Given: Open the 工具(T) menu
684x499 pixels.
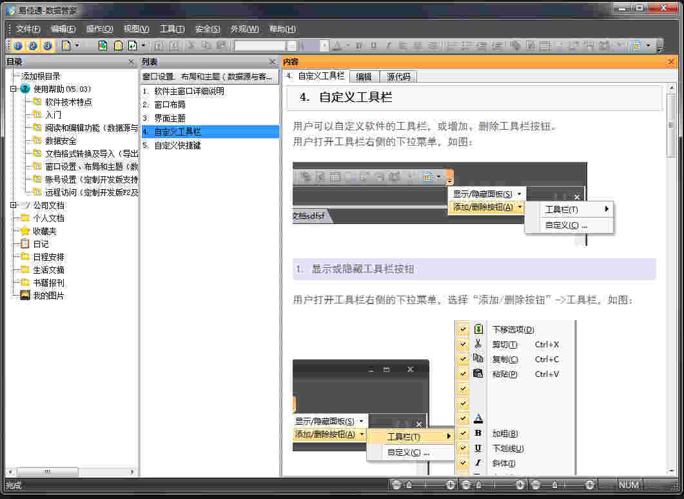Looking at the screenshot, I should coord(172,29).
